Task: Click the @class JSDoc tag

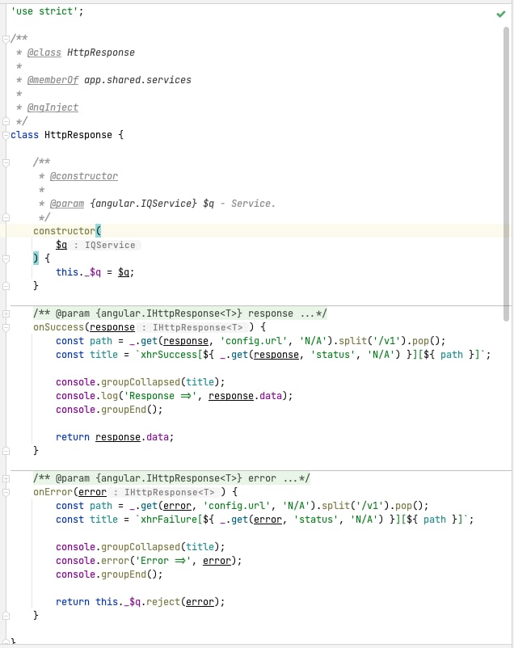Action: [x=44, y=53]
